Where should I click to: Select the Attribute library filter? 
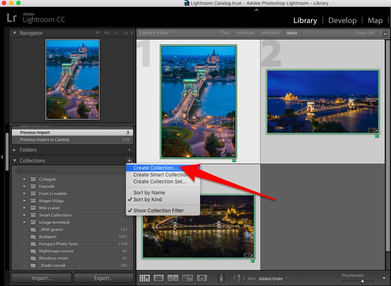[245, 33]
